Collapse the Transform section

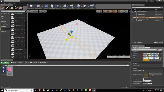tap(132, 52)
